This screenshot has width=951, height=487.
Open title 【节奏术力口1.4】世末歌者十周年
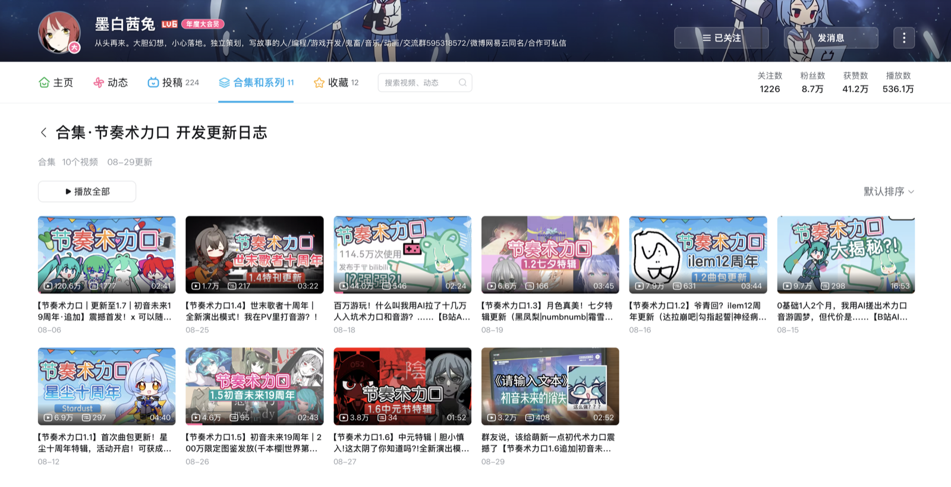252,311
